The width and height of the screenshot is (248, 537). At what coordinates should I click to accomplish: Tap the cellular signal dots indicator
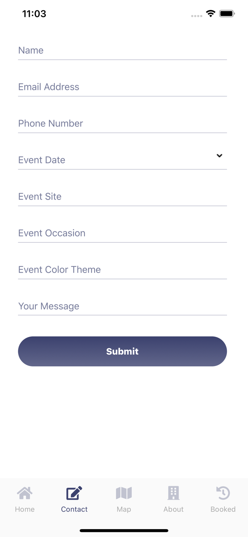196,15
